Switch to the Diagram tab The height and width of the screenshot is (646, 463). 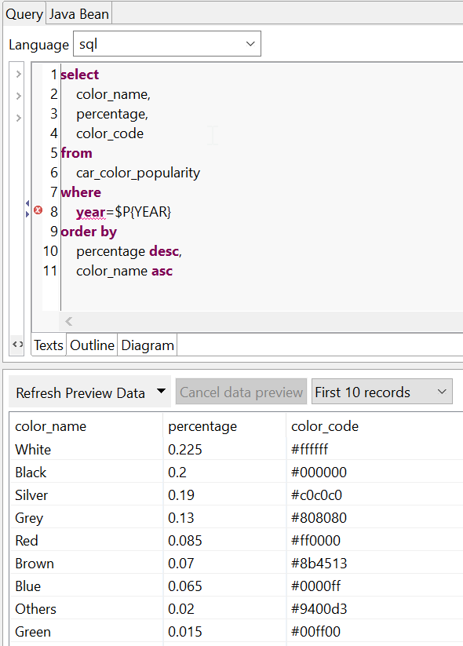147,345
